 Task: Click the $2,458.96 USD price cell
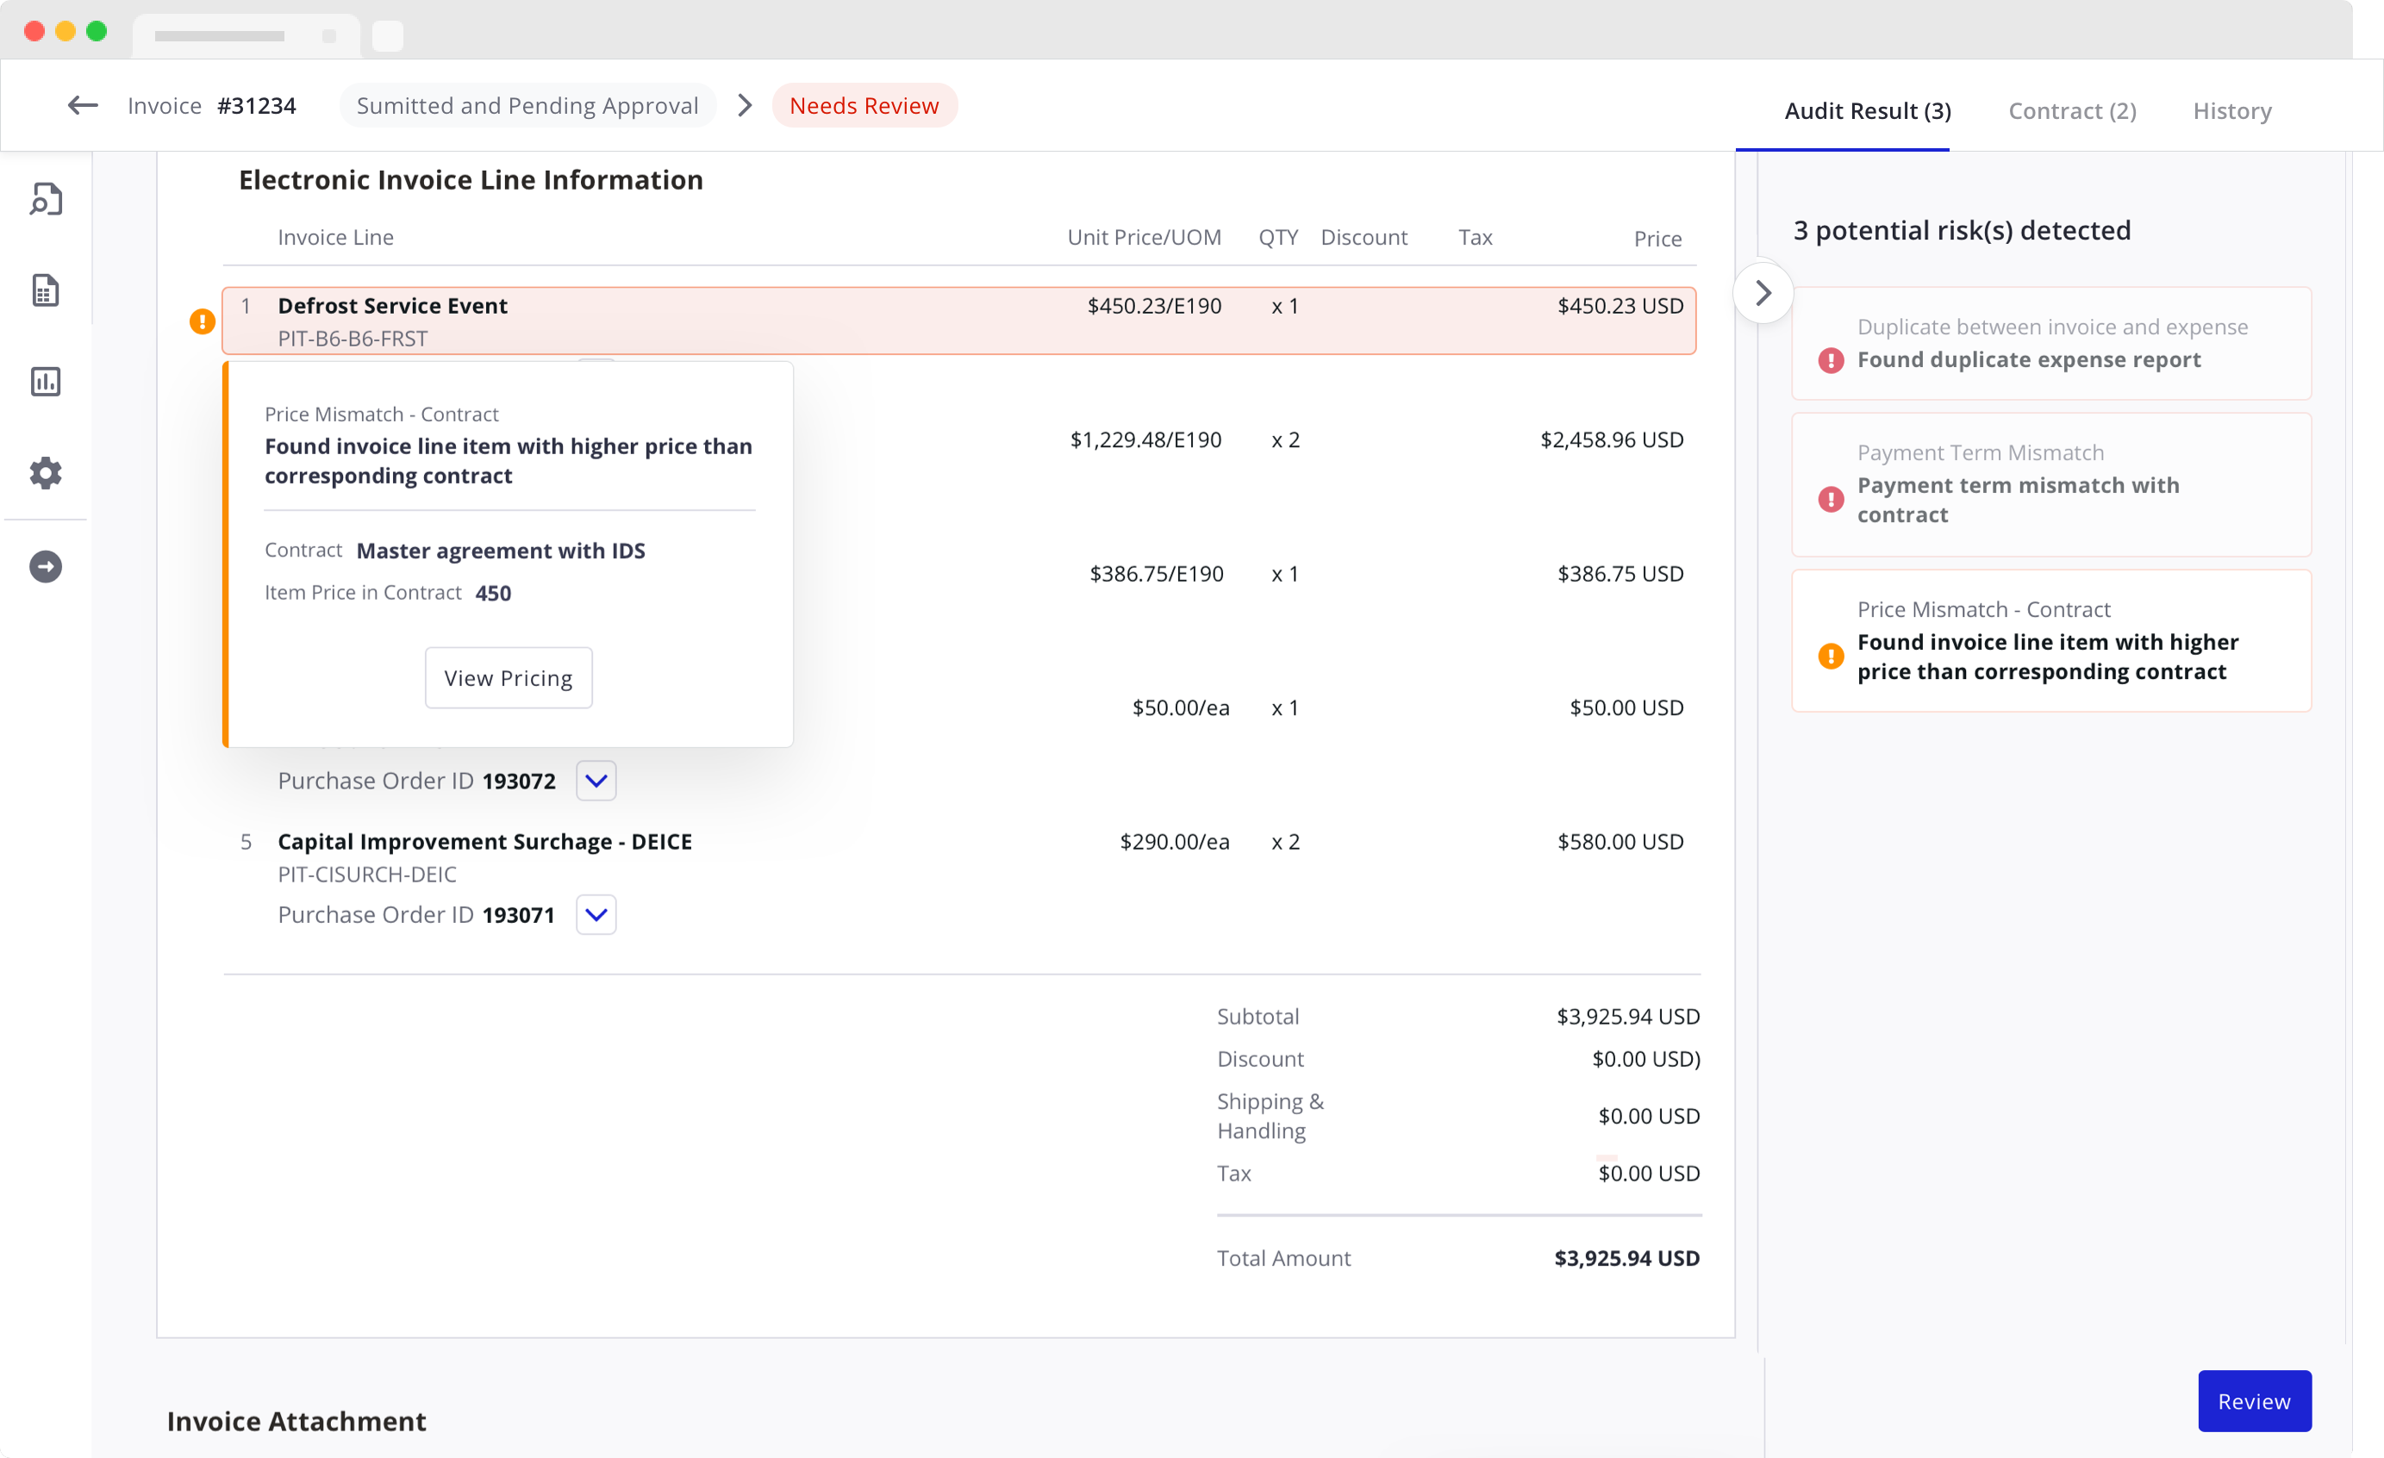[x=1612, y=440]
